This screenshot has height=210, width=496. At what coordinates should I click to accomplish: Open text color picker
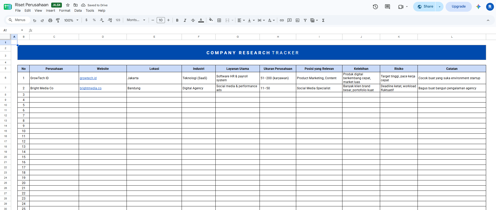[x=201, y=20]
